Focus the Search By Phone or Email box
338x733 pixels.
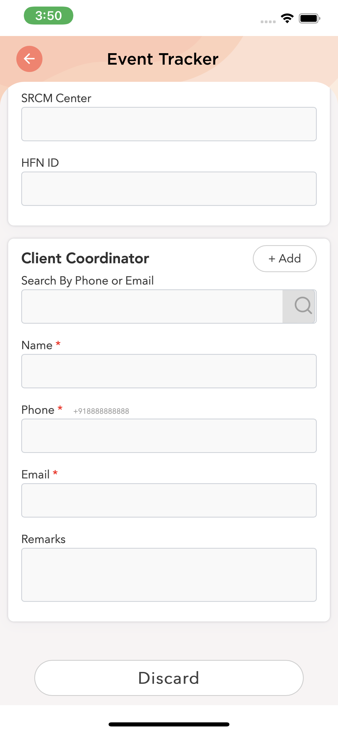(x=152, y=307)
